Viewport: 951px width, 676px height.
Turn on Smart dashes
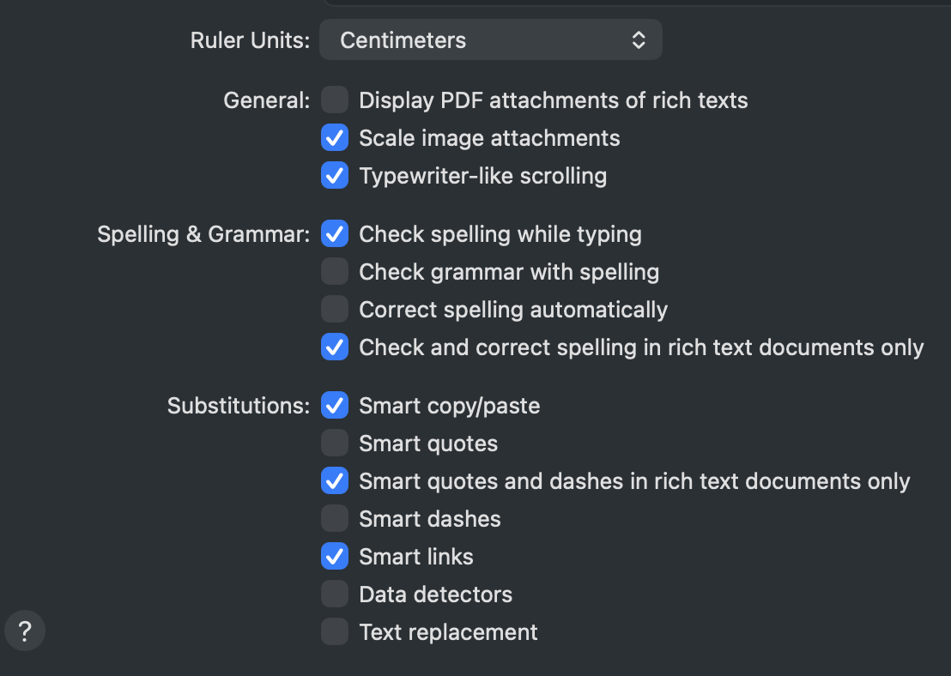pos(335,519)
